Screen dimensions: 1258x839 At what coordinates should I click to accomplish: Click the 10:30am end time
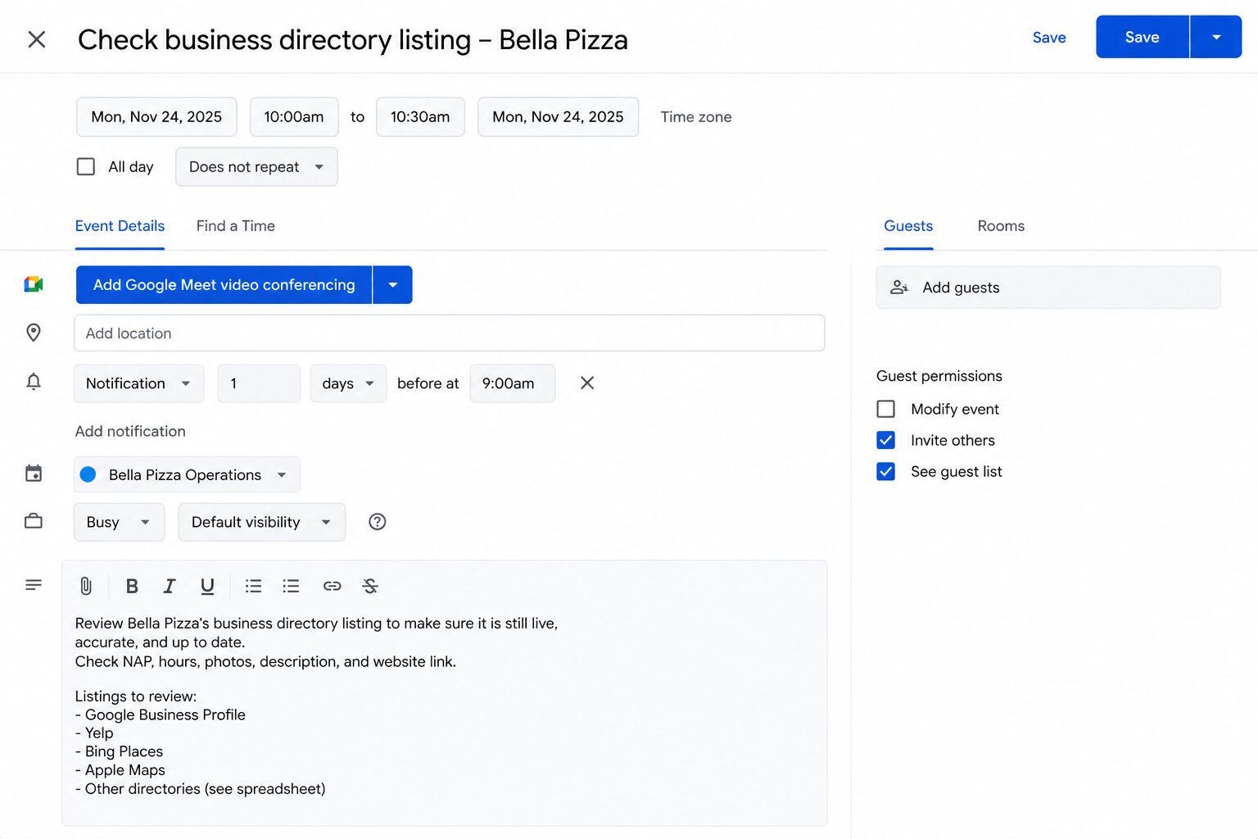420,117
